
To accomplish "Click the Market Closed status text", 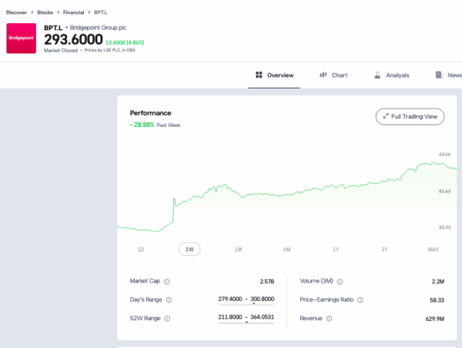I will coord(61,50).
